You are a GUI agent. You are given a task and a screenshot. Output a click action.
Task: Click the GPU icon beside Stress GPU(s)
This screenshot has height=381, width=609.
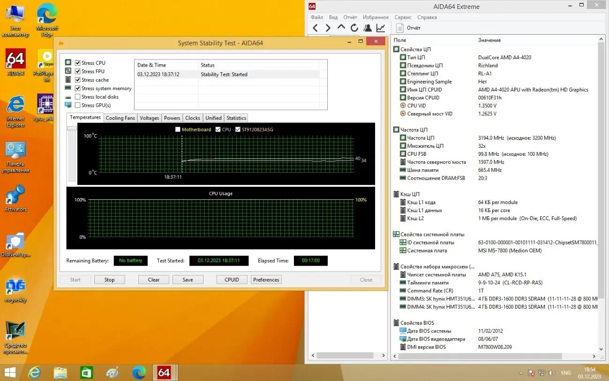(x=69, y=105)
